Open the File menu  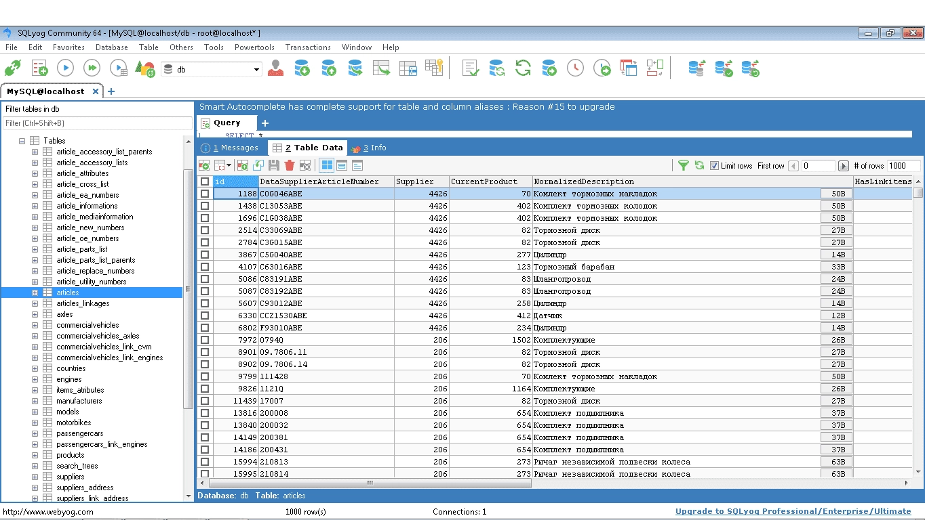pyautogui.click(x=12, y=47)
